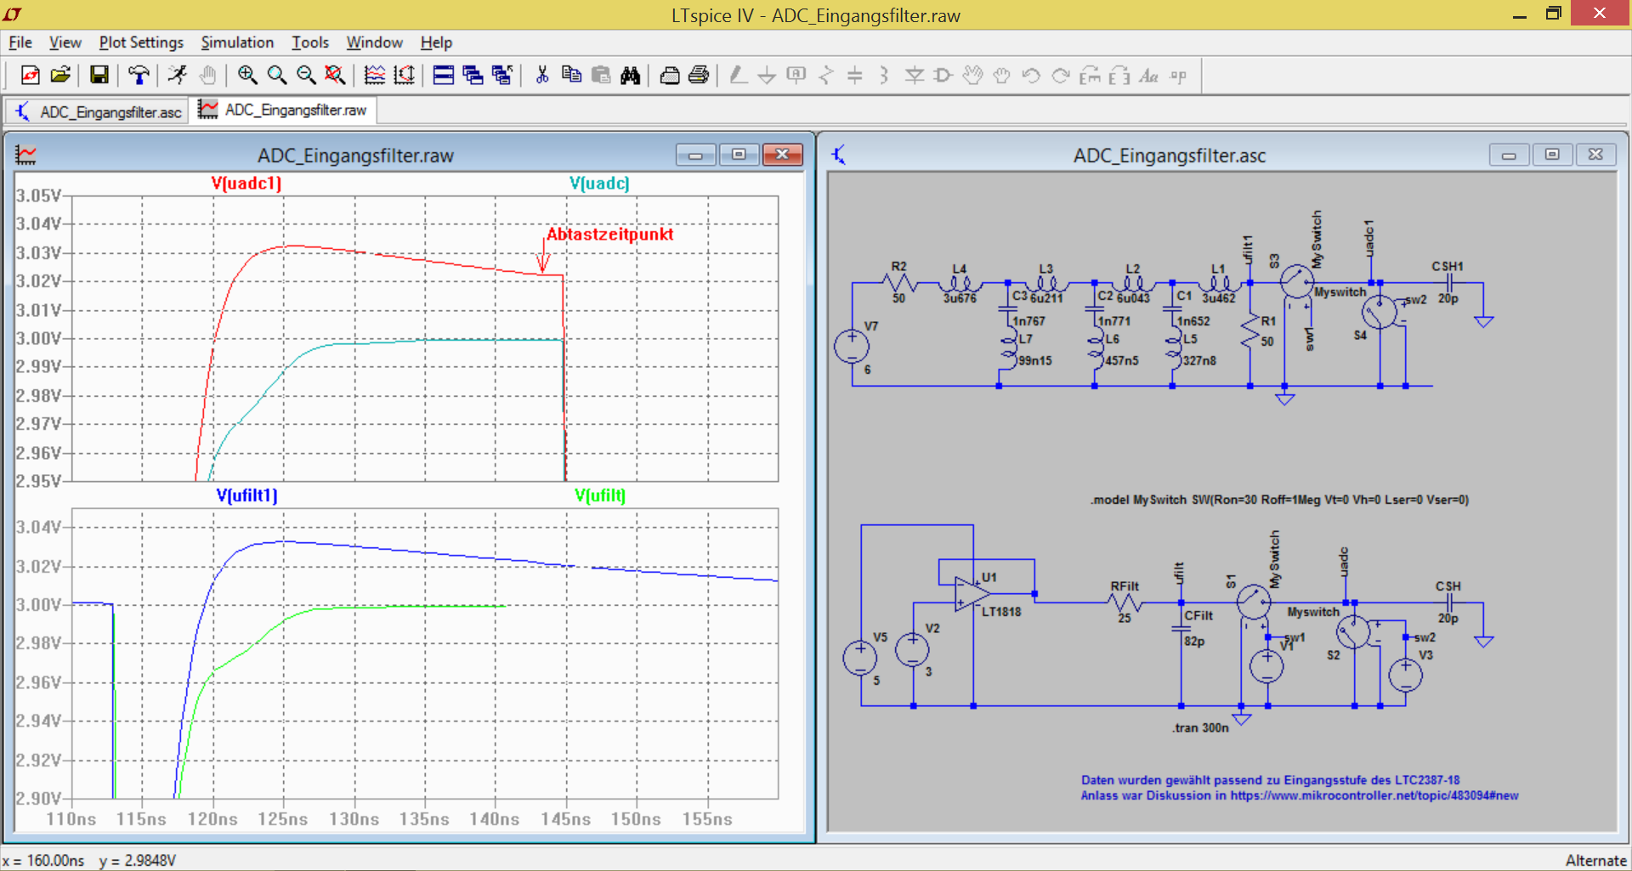1632x871 pixels.
Task: Click the .model MySwitch directive text
Action: (1279, 500)
